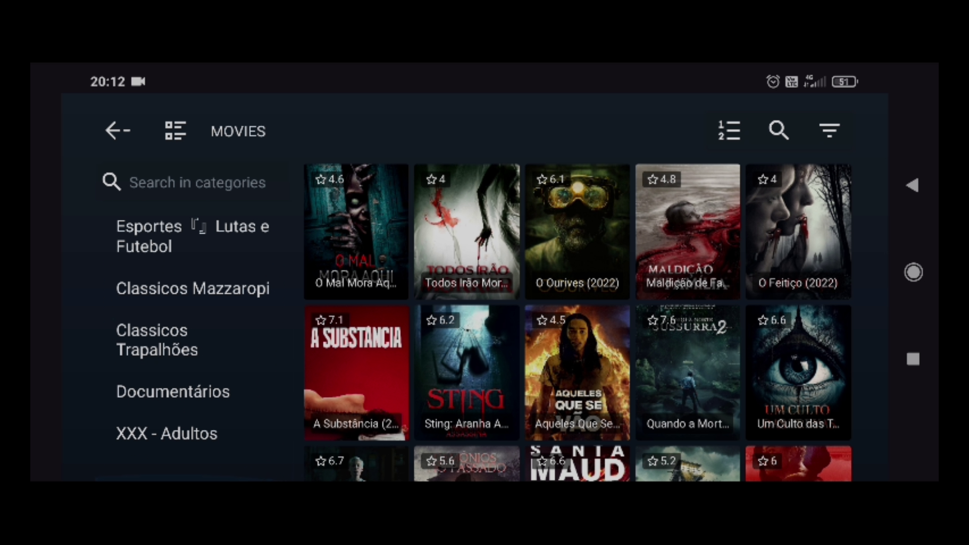Select Classicos Mazzaropi from the sidebar
Viewport: 969px width, 545px height.
[192, 288]
